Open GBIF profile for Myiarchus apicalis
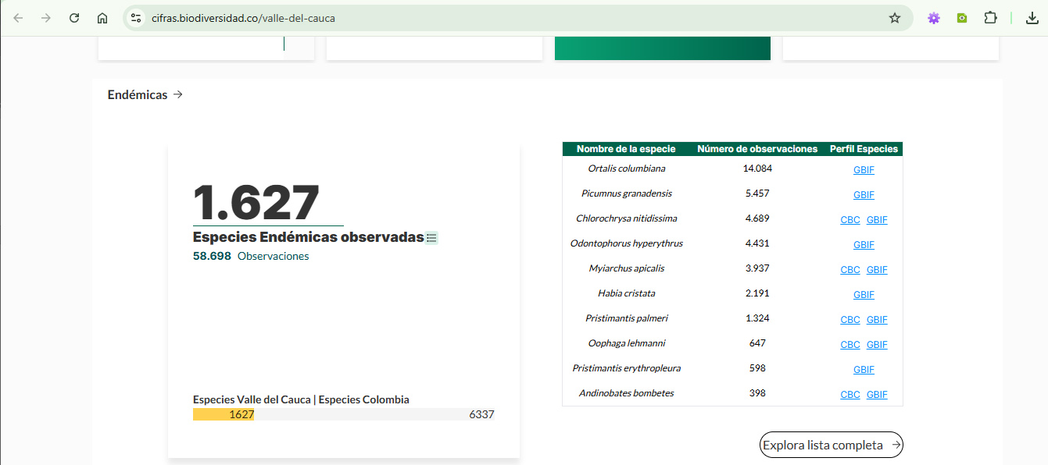 click(x=877, y=270)
